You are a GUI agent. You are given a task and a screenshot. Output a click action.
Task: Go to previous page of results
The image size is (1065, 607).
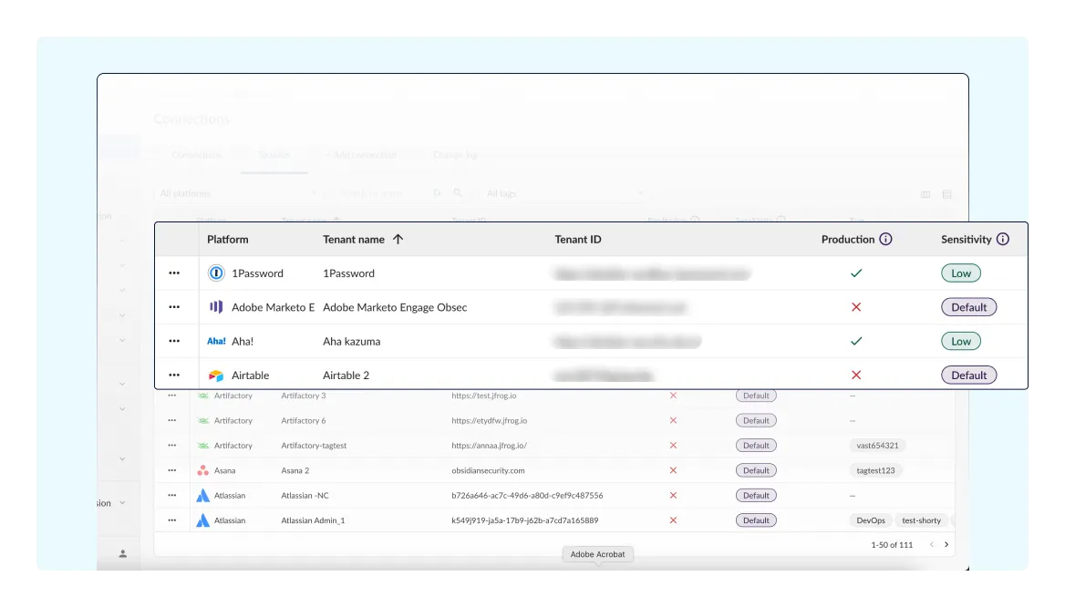(931, 544)
